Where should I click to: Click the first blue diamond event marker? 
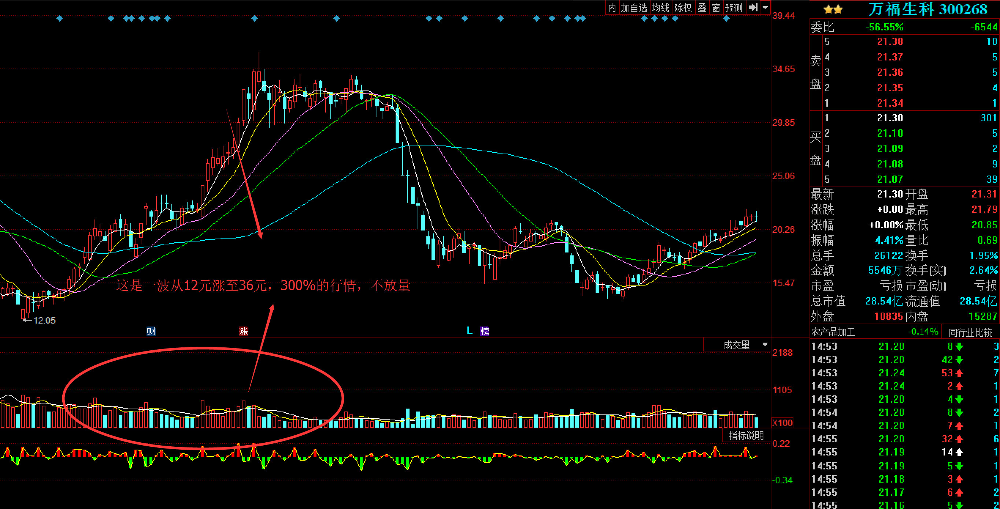pyautogui.click(x=60, y=18)
